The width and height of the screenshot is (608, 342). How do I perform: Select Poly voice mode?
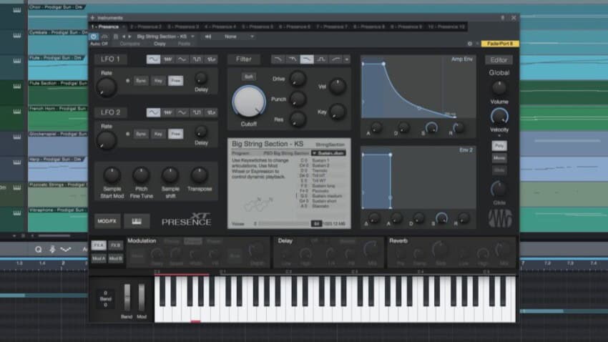[x=499, y=146]
